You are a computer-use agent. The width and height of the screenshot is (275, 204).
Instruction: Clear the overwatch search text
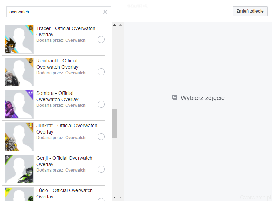pos(105,12)
